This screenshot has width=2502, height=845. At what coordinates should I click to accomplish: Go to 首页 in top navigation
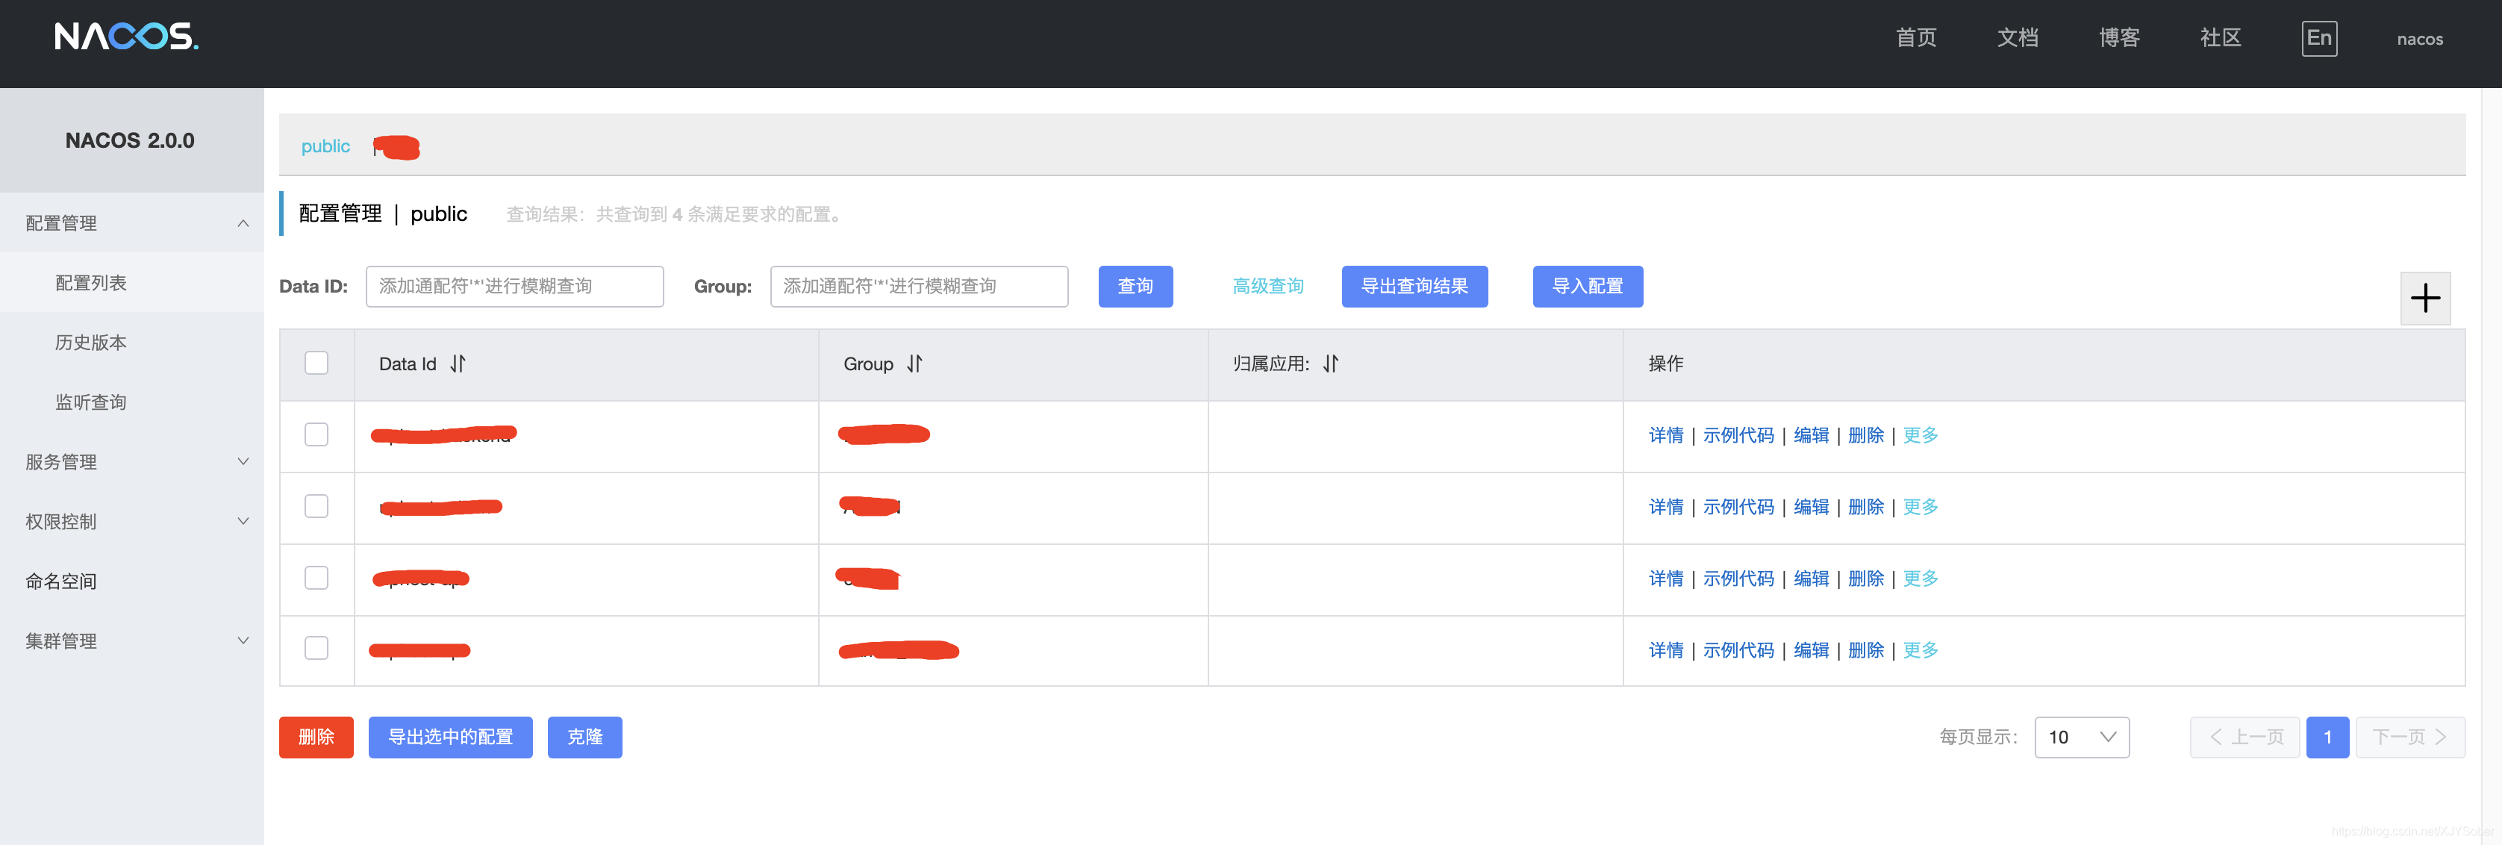(x=1915, y=38)
